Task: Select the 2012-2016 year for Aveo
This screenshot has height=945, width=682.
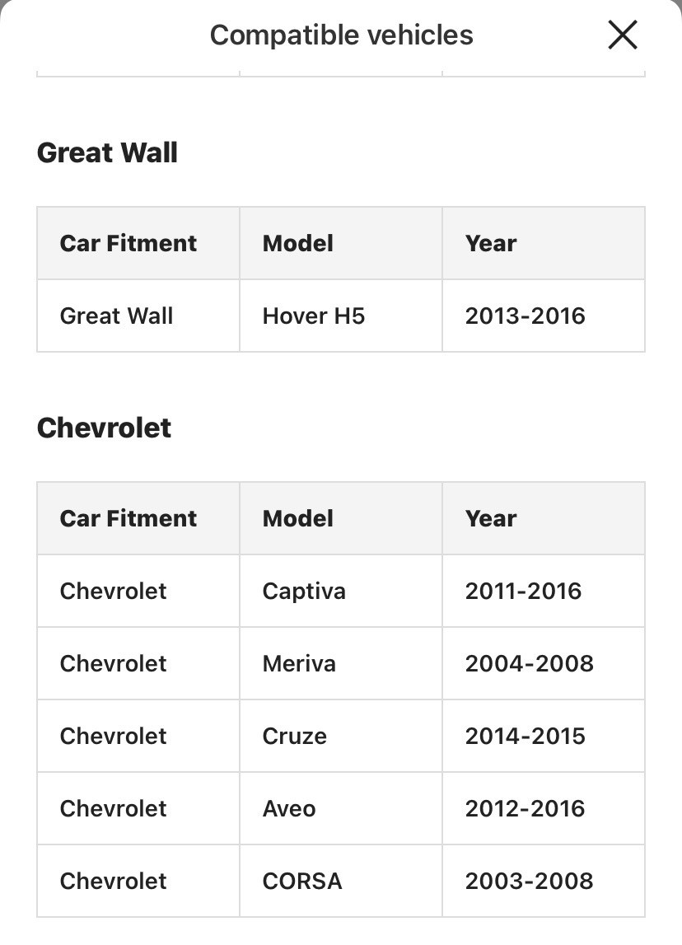Action: click(x=525, y=809)
